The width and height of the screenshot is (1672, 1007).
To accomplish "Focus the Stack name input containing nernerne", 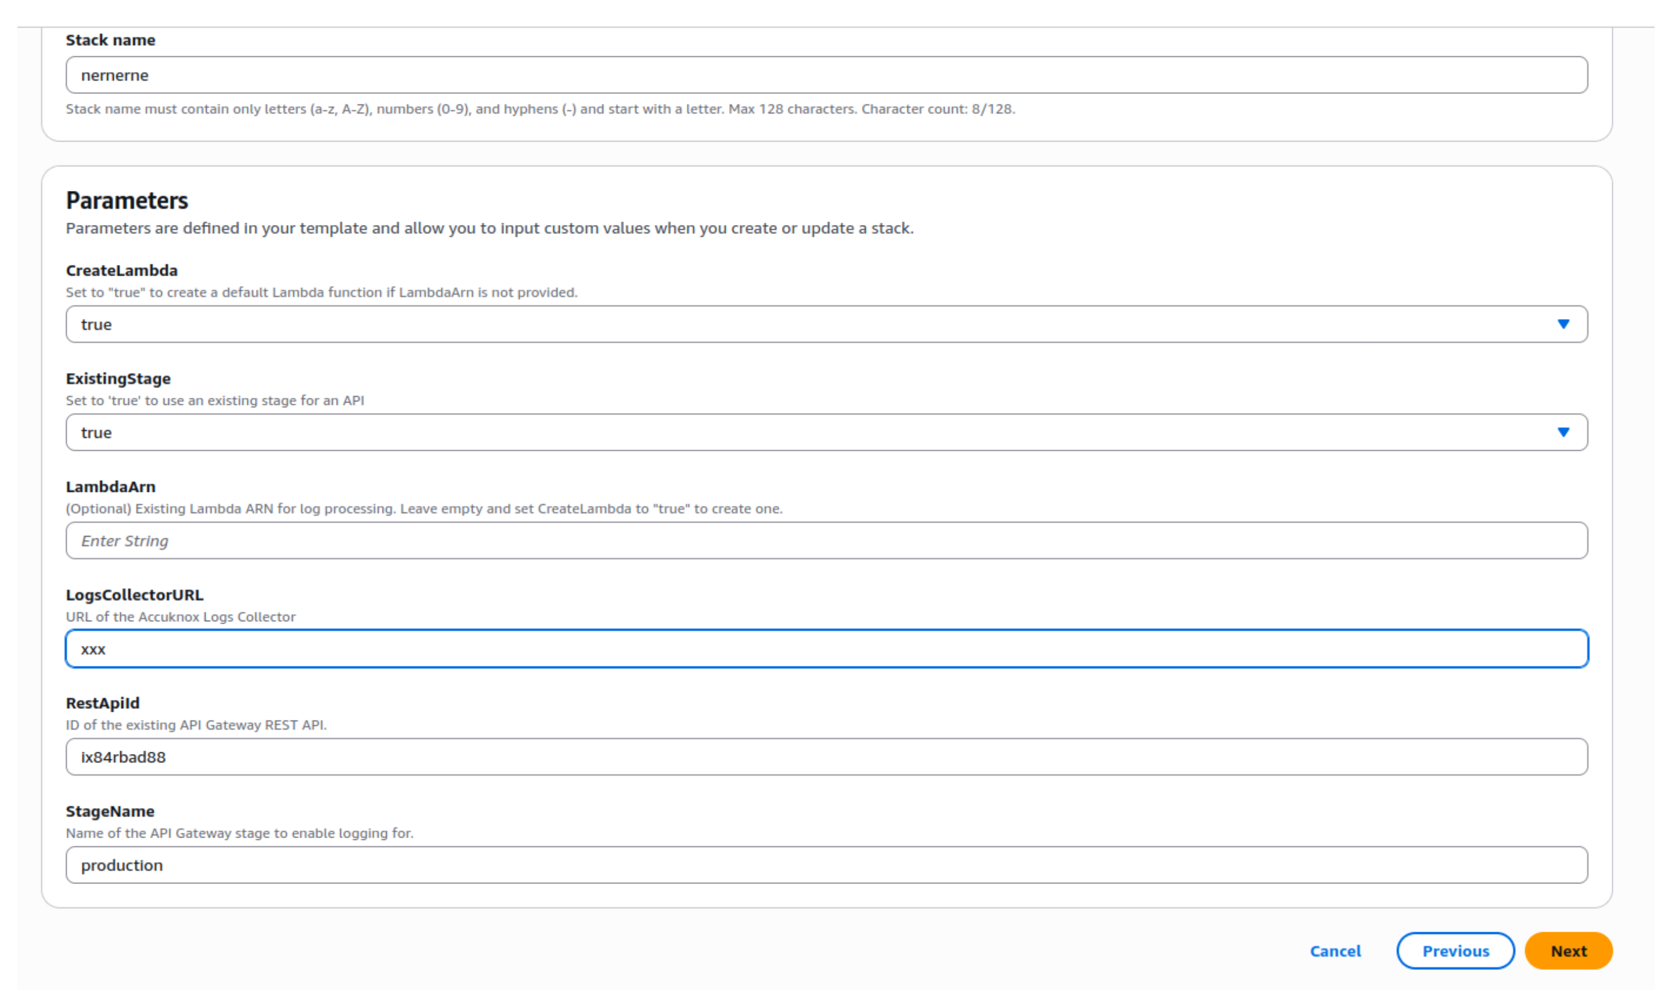I will point(826,75).
